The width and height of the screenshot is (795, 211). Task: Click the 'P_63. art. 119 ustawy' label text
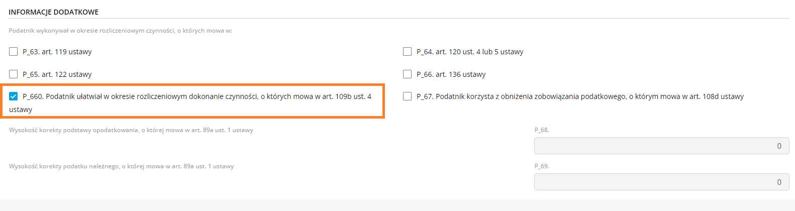57,52
